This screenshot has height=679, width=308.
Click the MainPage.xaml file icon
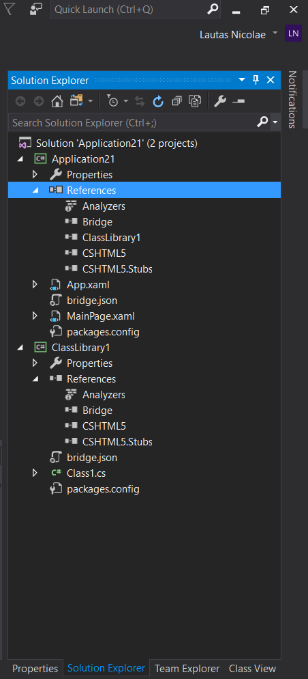click(56, 316)
